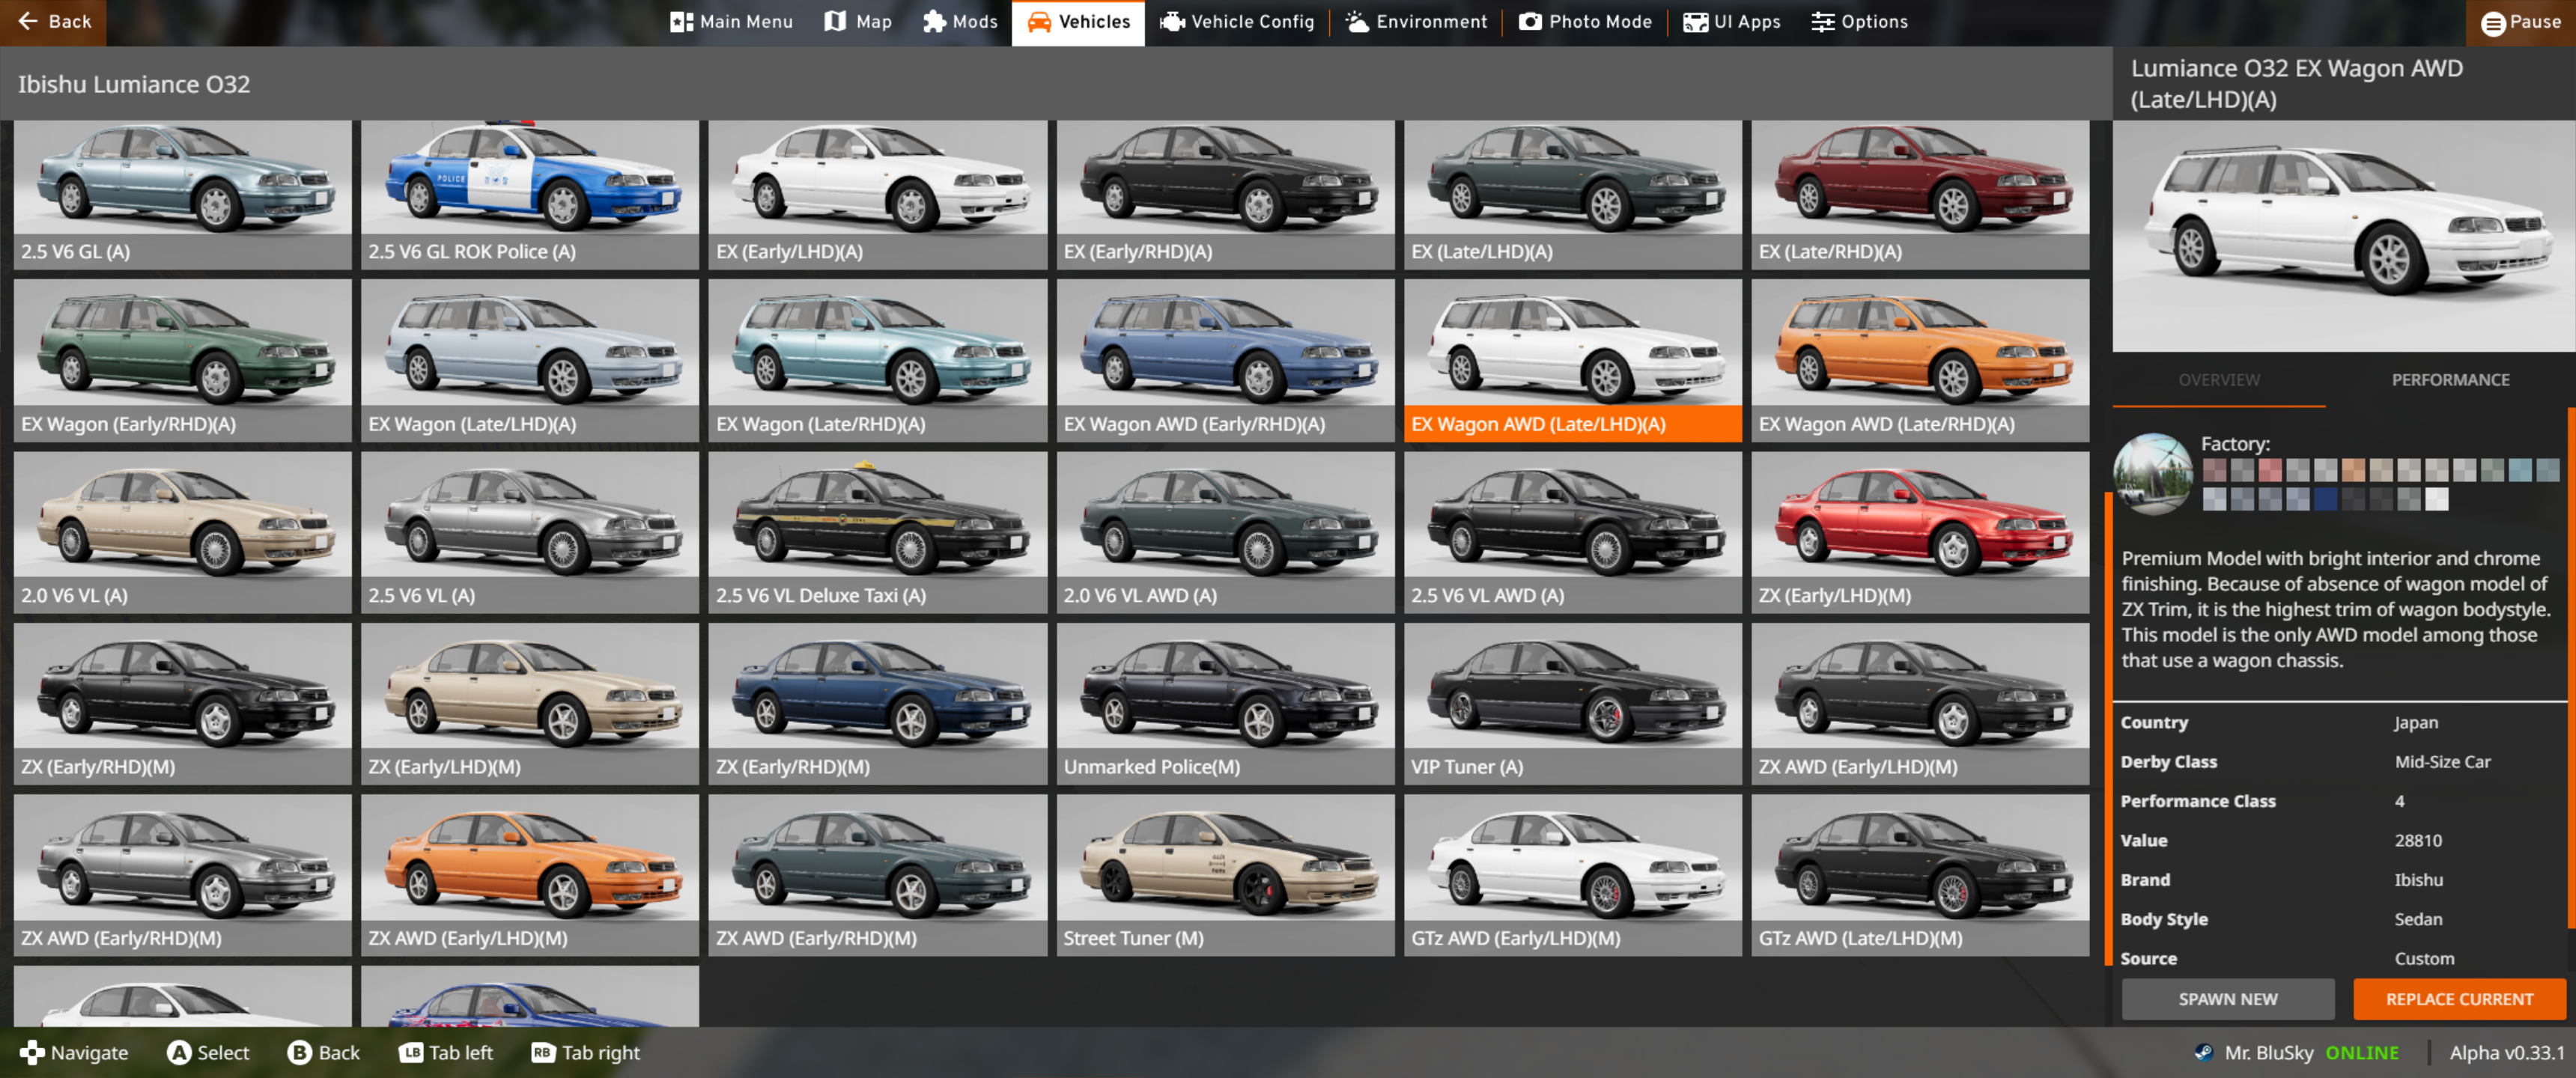Pick the solid dark blue factory paint swatch
The height and width of the screenshot is (1078, 2576).
pos(2325,499)
